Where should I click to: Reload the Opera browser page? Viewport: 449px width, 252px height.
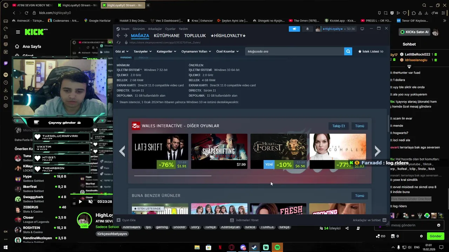click(26, 13)
